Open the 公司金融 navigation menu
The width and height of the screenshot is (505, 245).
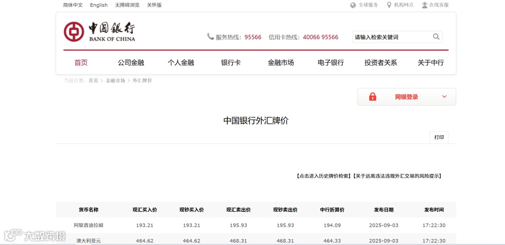tap(131, 63)
